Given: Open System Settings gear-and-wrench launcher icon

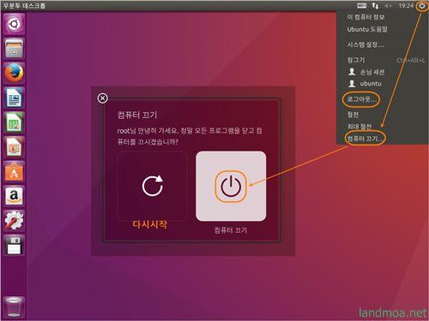Looking at the screenshot, I should click(x=14, y=221).
